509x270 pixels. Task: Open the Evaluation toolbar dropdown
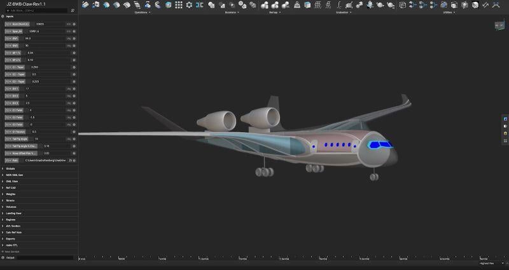[343, 12]
